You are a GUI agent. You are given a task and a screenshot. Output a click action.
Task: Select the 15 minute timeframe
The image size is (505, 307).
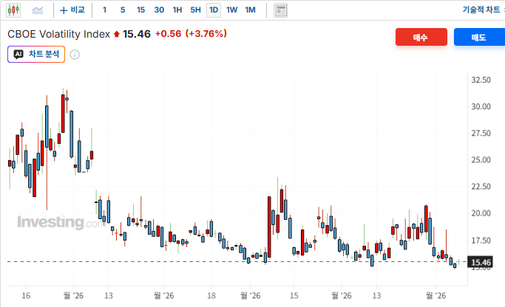(x=140, y=10)
